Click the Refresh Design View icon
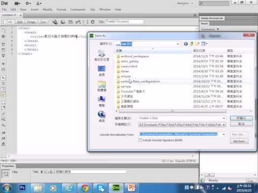Image resolution: width=258 pixels, height=193 pixels. pos(92,22)
